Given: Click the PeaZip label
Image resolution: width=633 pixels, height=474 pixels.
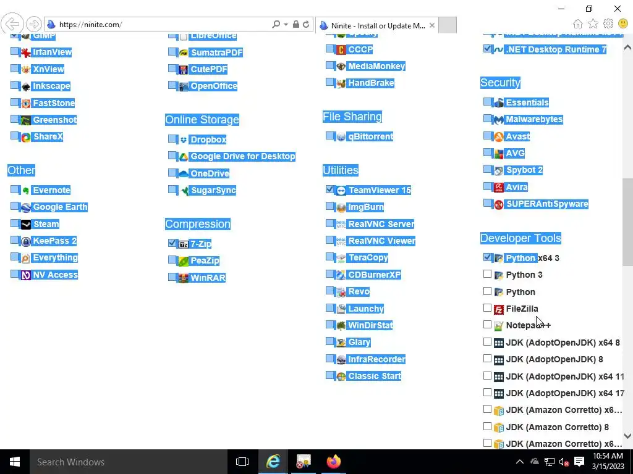Looking at the screenshot, I should [205, 261].
